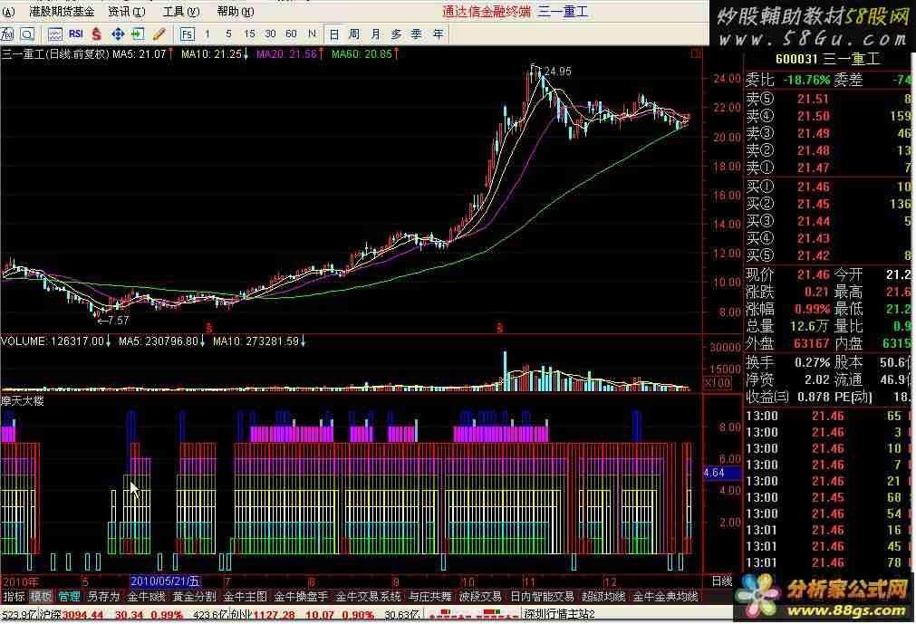
Task: Click the 摩天大楼 indicator name
Action: (23, 401)
